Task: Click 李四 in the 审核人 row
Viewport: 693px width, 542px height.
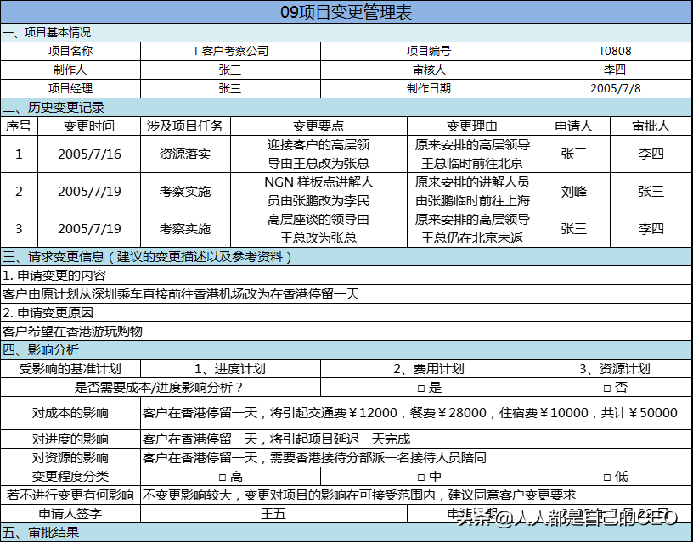Action: click(615, 70)
